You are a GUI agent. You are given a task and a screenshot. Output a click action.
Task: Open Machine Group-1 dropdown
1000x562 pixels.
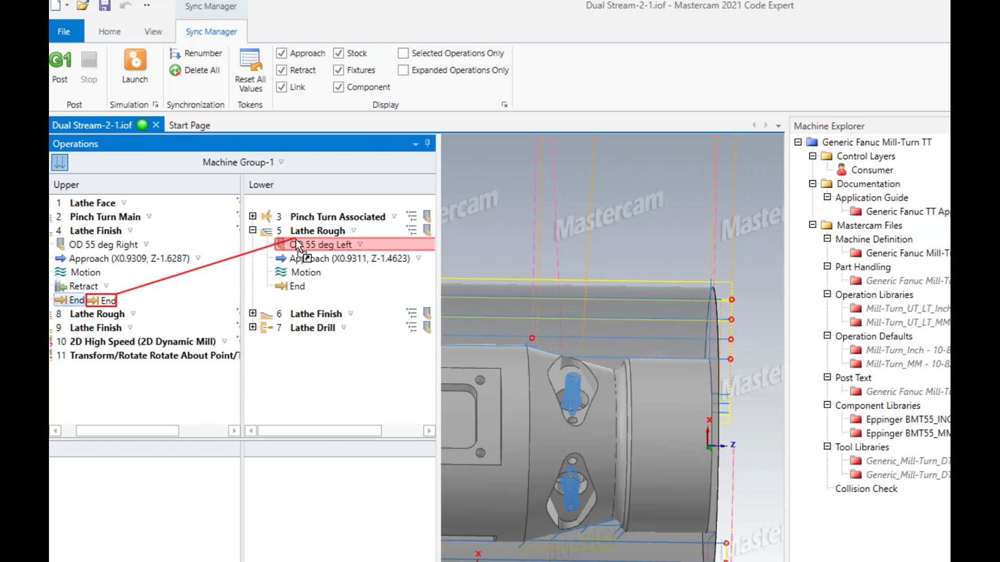(x=281, y=162)
